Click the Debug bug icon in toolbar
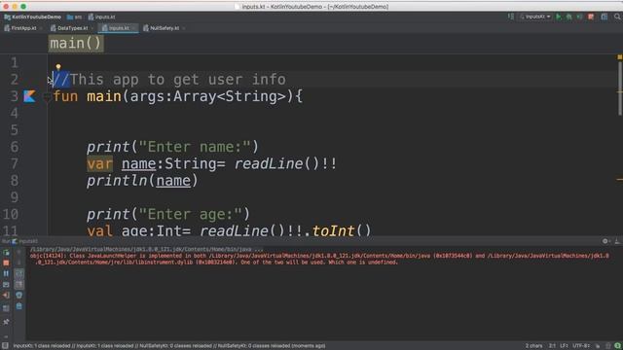The height and width of the screenshot is (350, 623). point(568,17)
